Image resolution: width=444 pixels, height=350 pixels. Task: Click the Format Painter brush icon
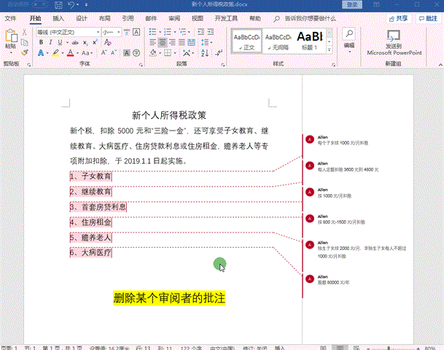tap(25, 52)
